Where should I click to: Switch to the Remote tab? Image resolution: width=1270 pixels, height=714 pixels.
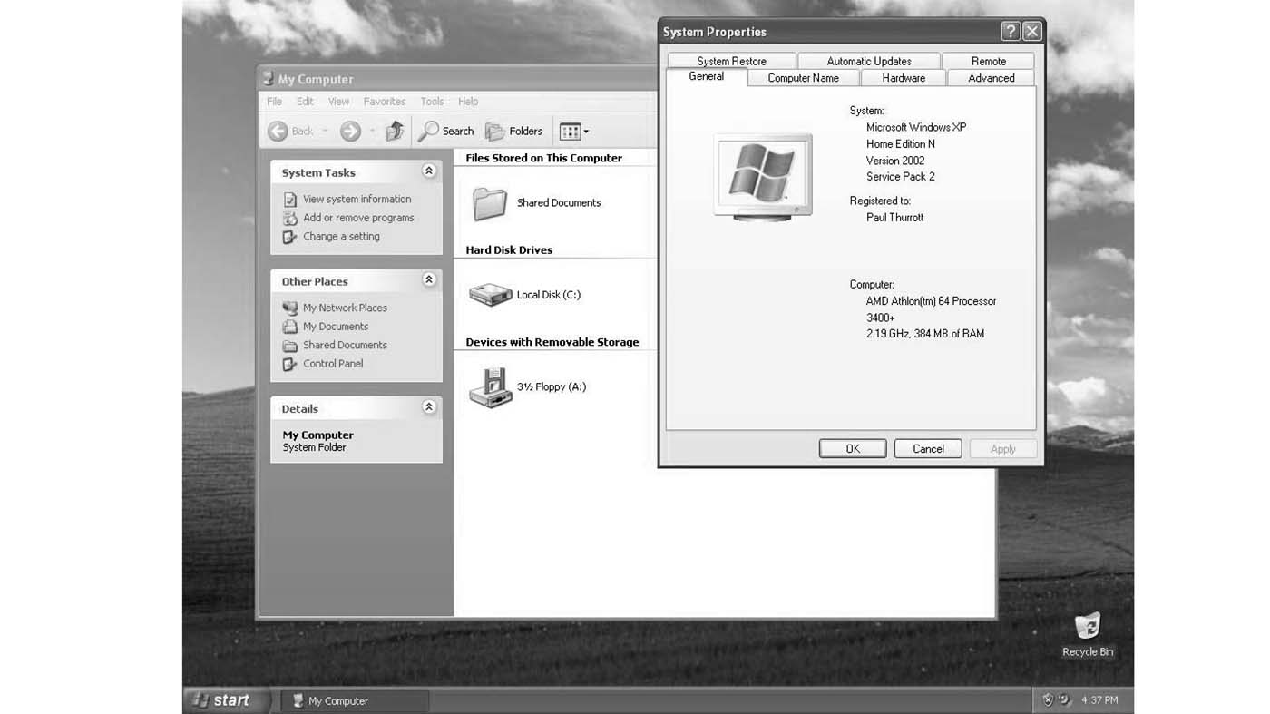(x=989, y=61)
